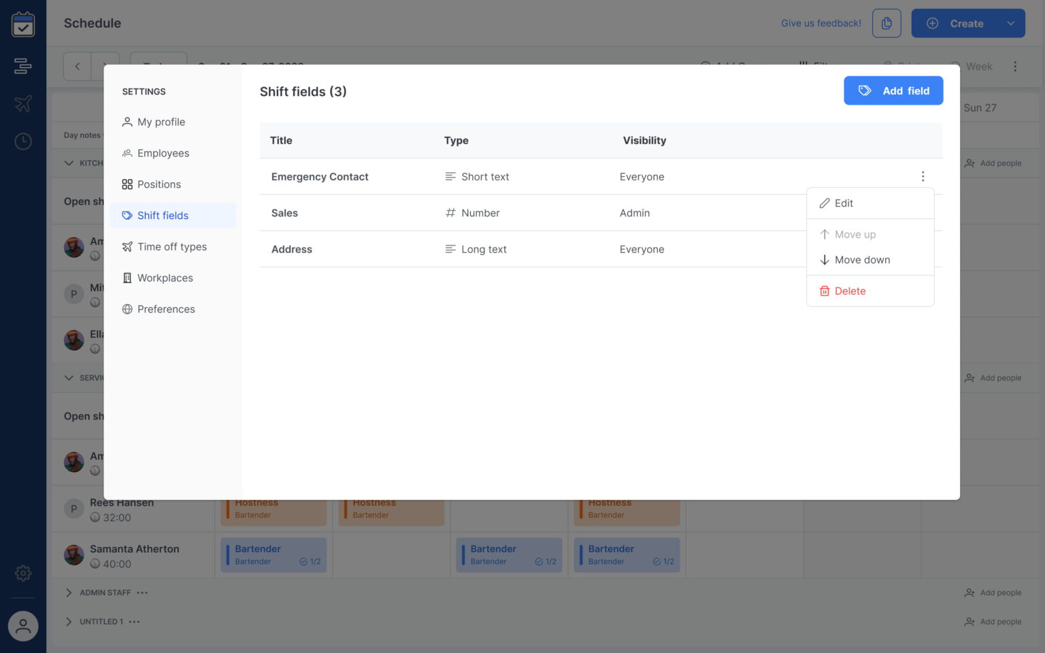Open Preferences in the settings sidebar
The height and width of the screenshot is (653, 1045).
pyautogui.click(x=166, y=309)
